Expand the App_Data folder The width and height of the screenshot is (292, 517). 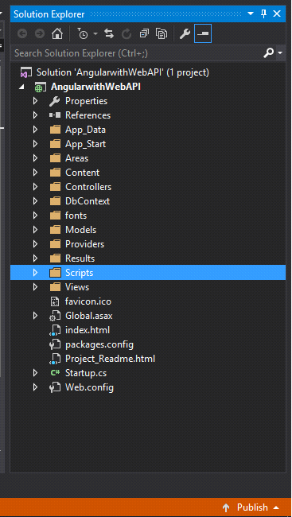tap(35, 130)
